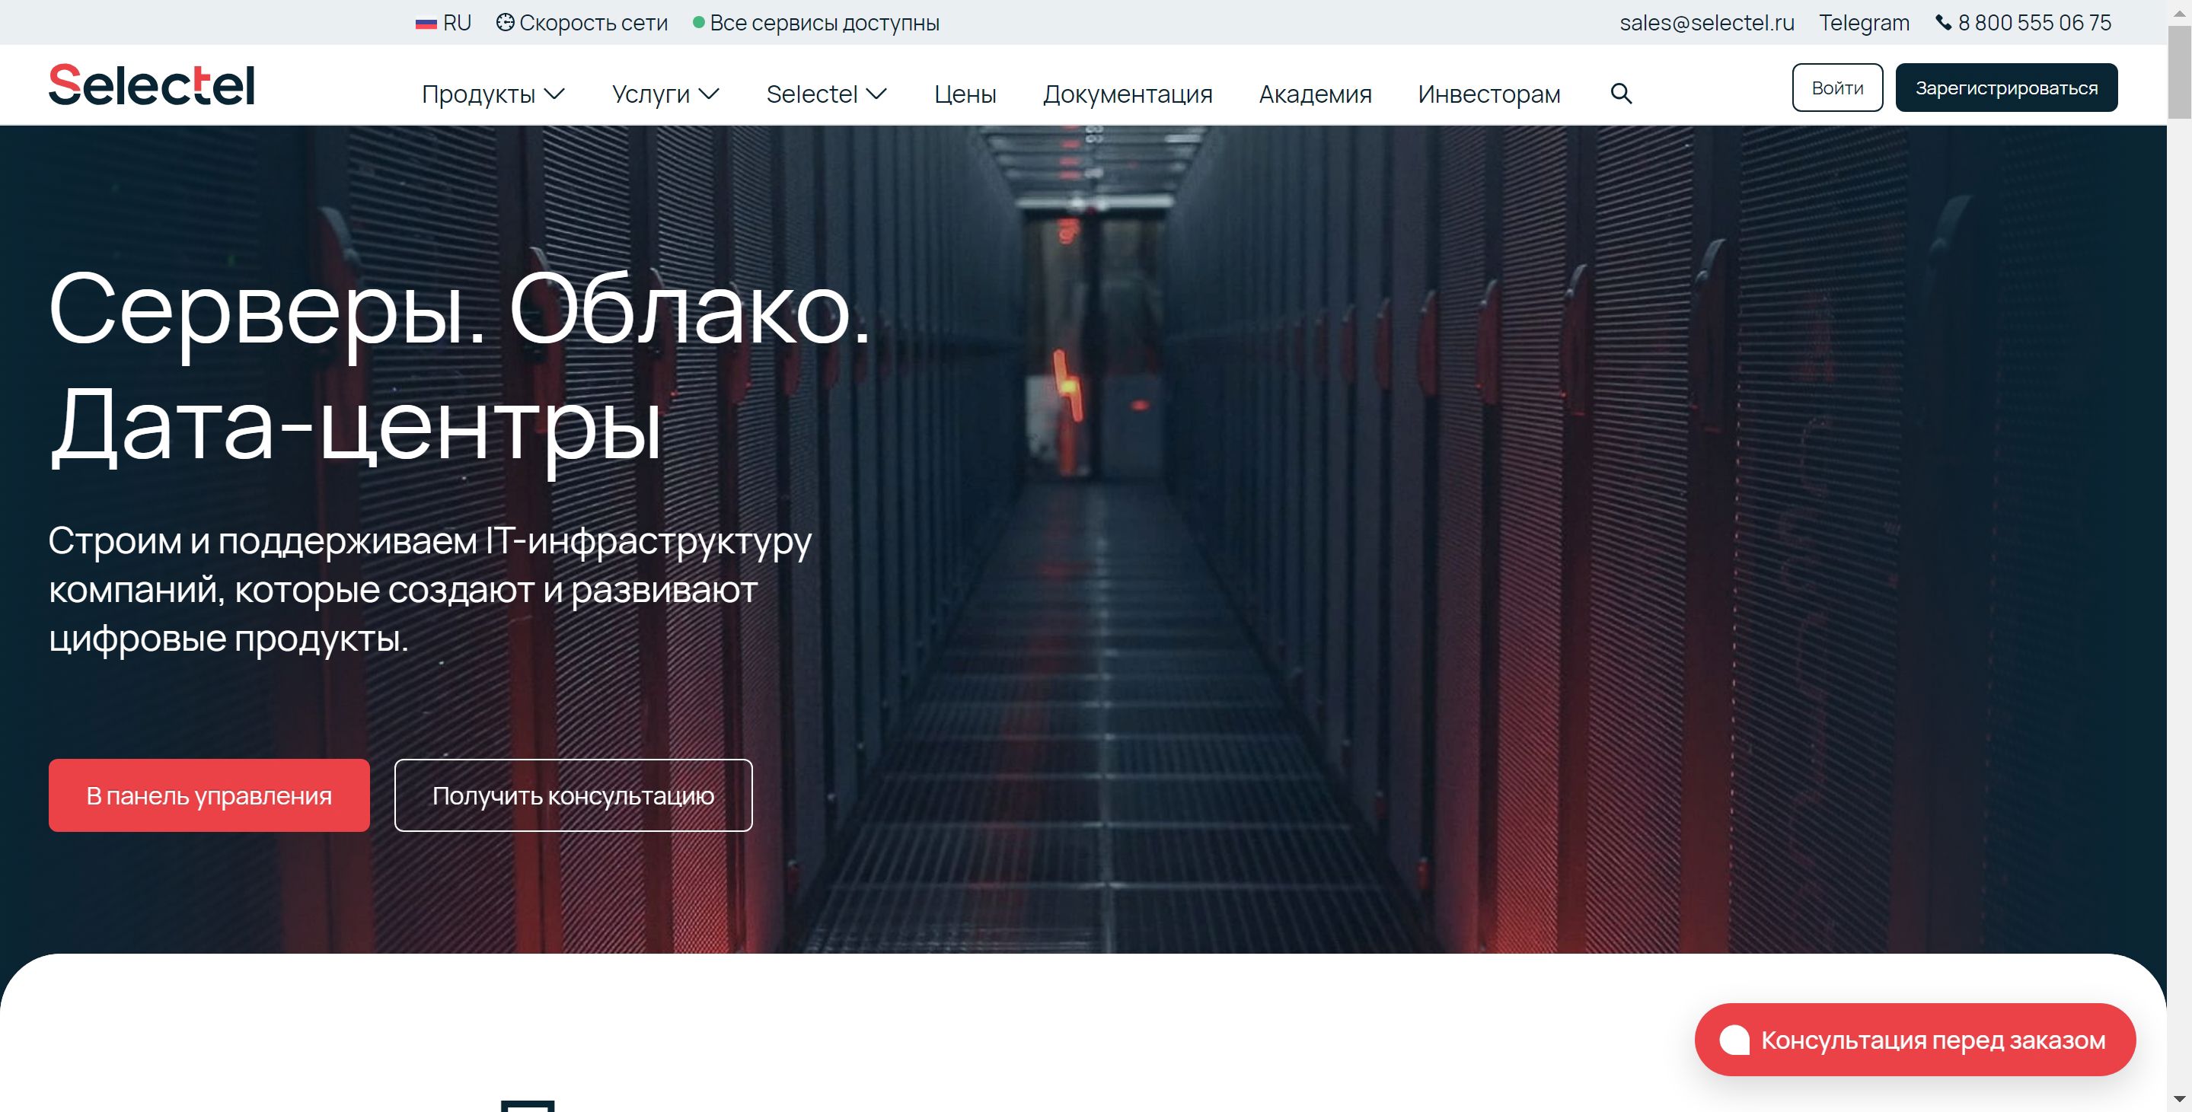Viewport: 2192px width, 1112px height.
Task: Open the Telegram link
Action: point(1864,23)
